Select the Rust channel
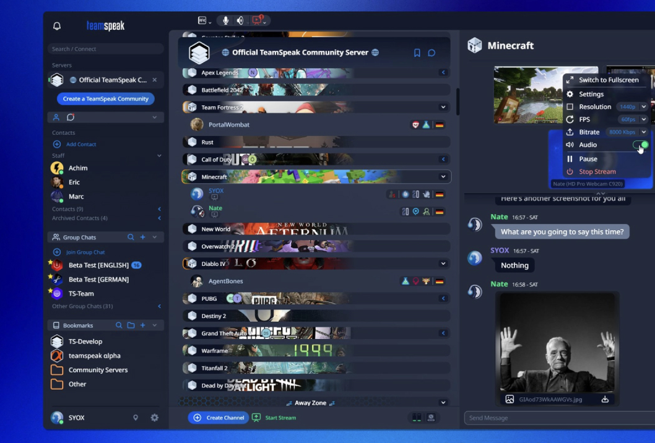 pos(316,142)
